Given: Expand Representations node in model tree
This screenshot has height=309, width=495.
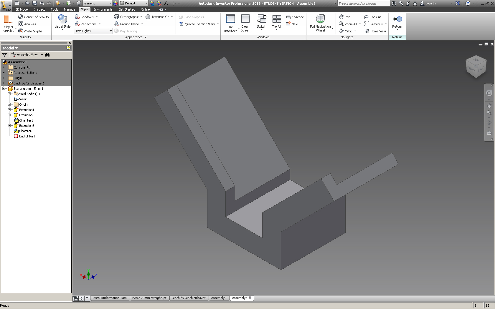Looking at the screenshot, I should pos(4,73).
